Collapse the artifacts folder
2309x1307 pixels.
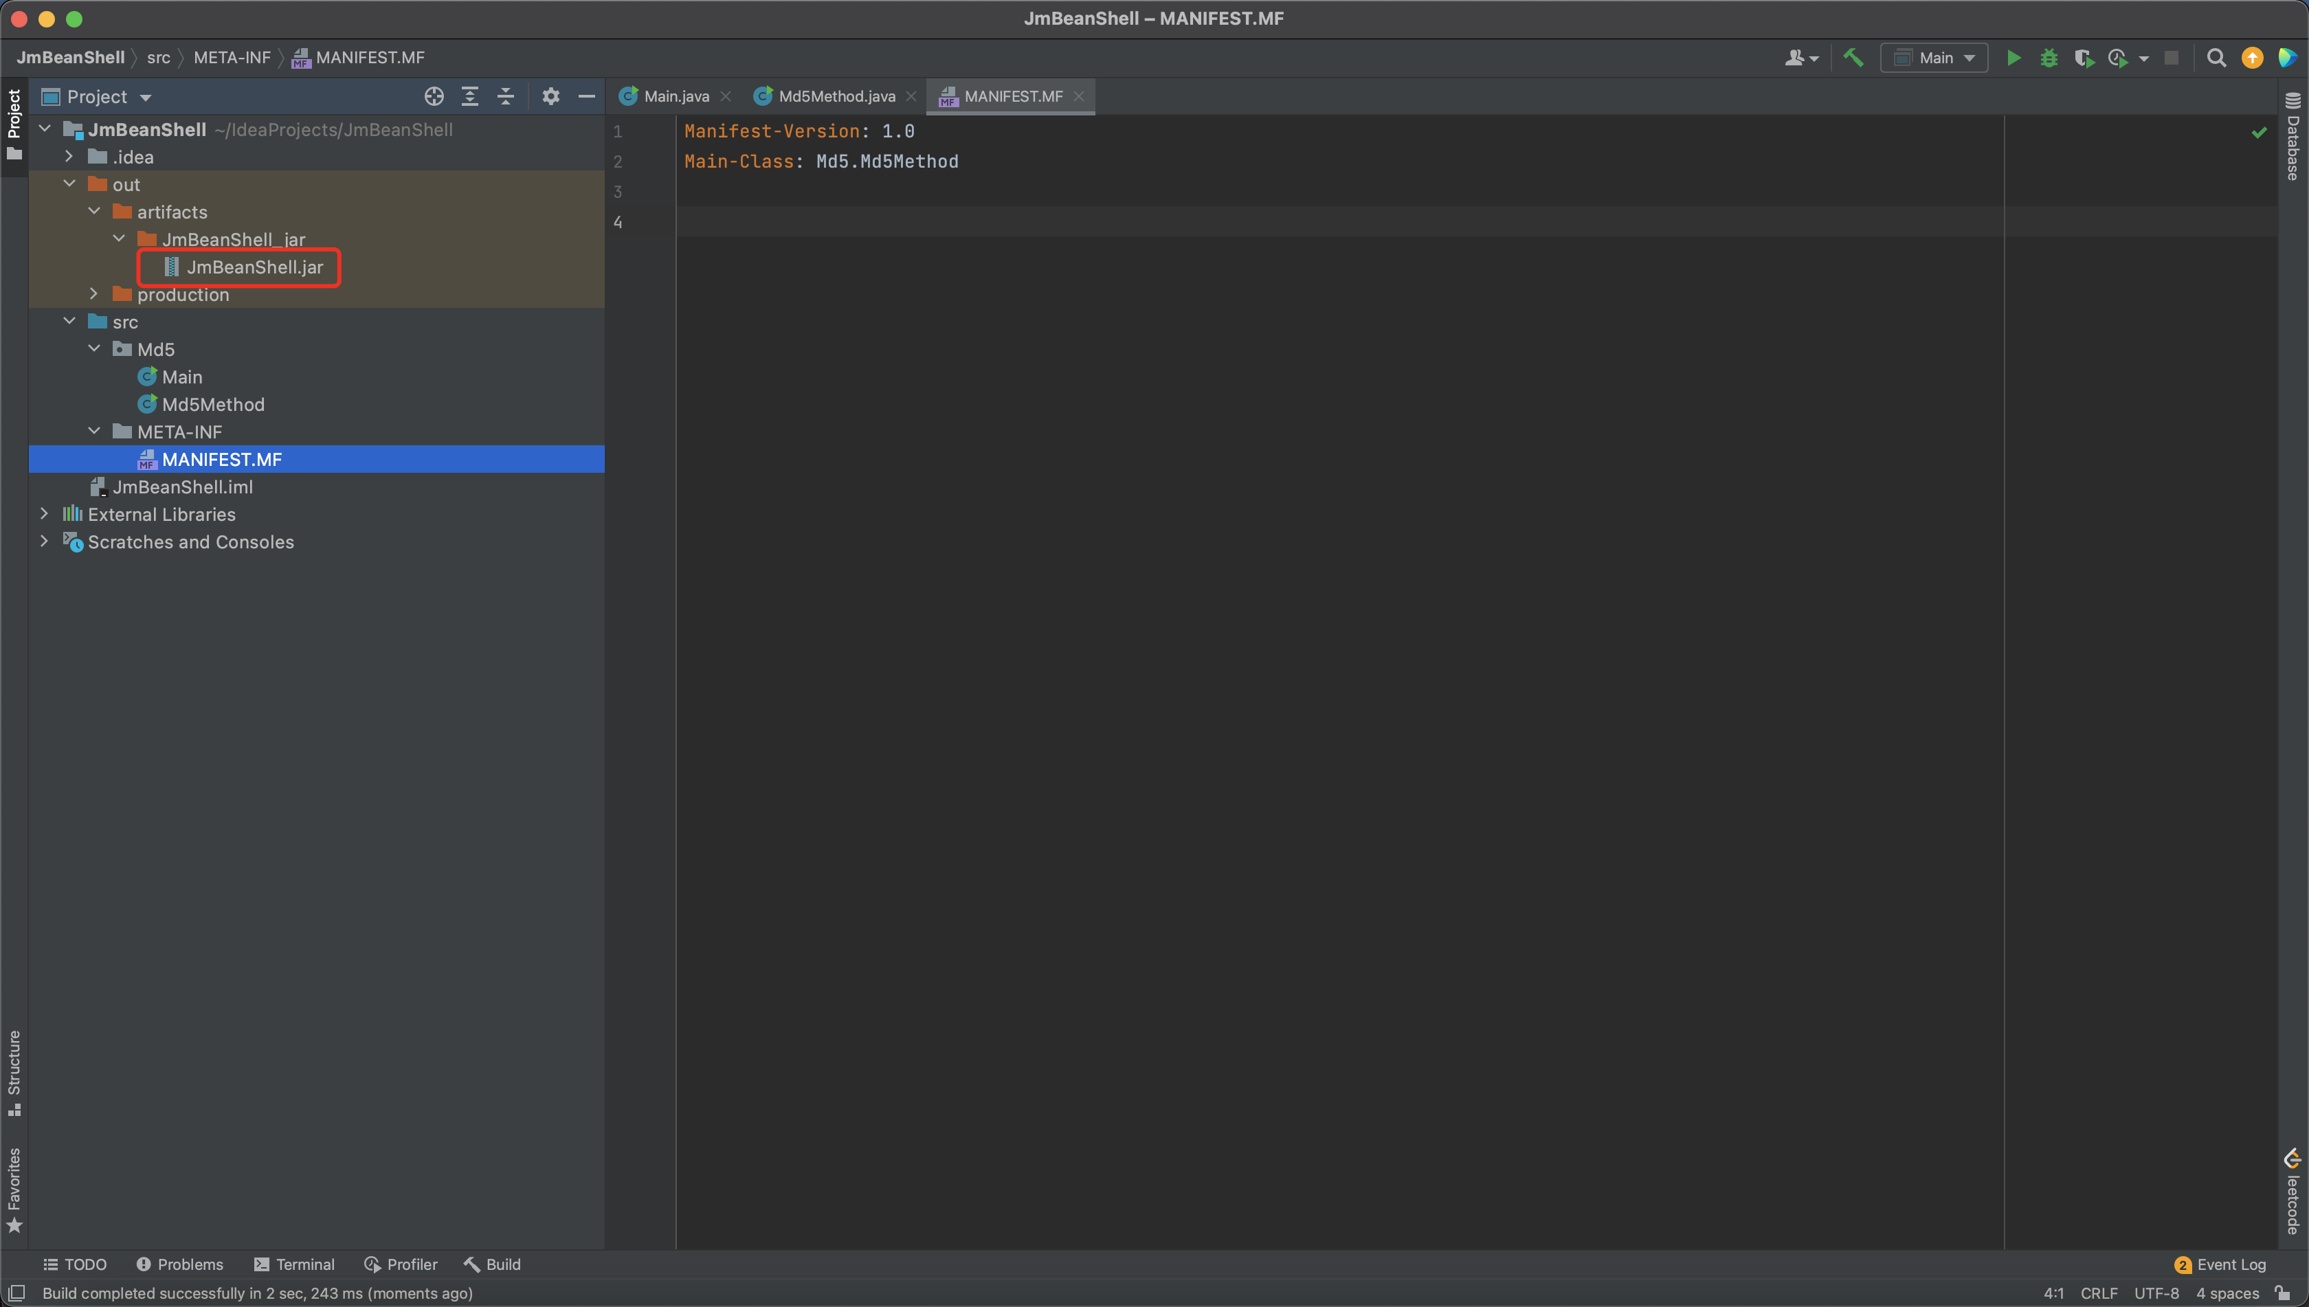[94, 211]
